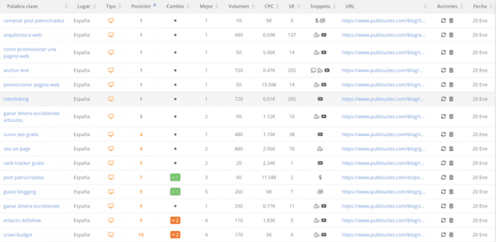Delete the 'arquitectura web' keyword
The height and width of the screenshot is (242, 496).
tap(451, 35)
